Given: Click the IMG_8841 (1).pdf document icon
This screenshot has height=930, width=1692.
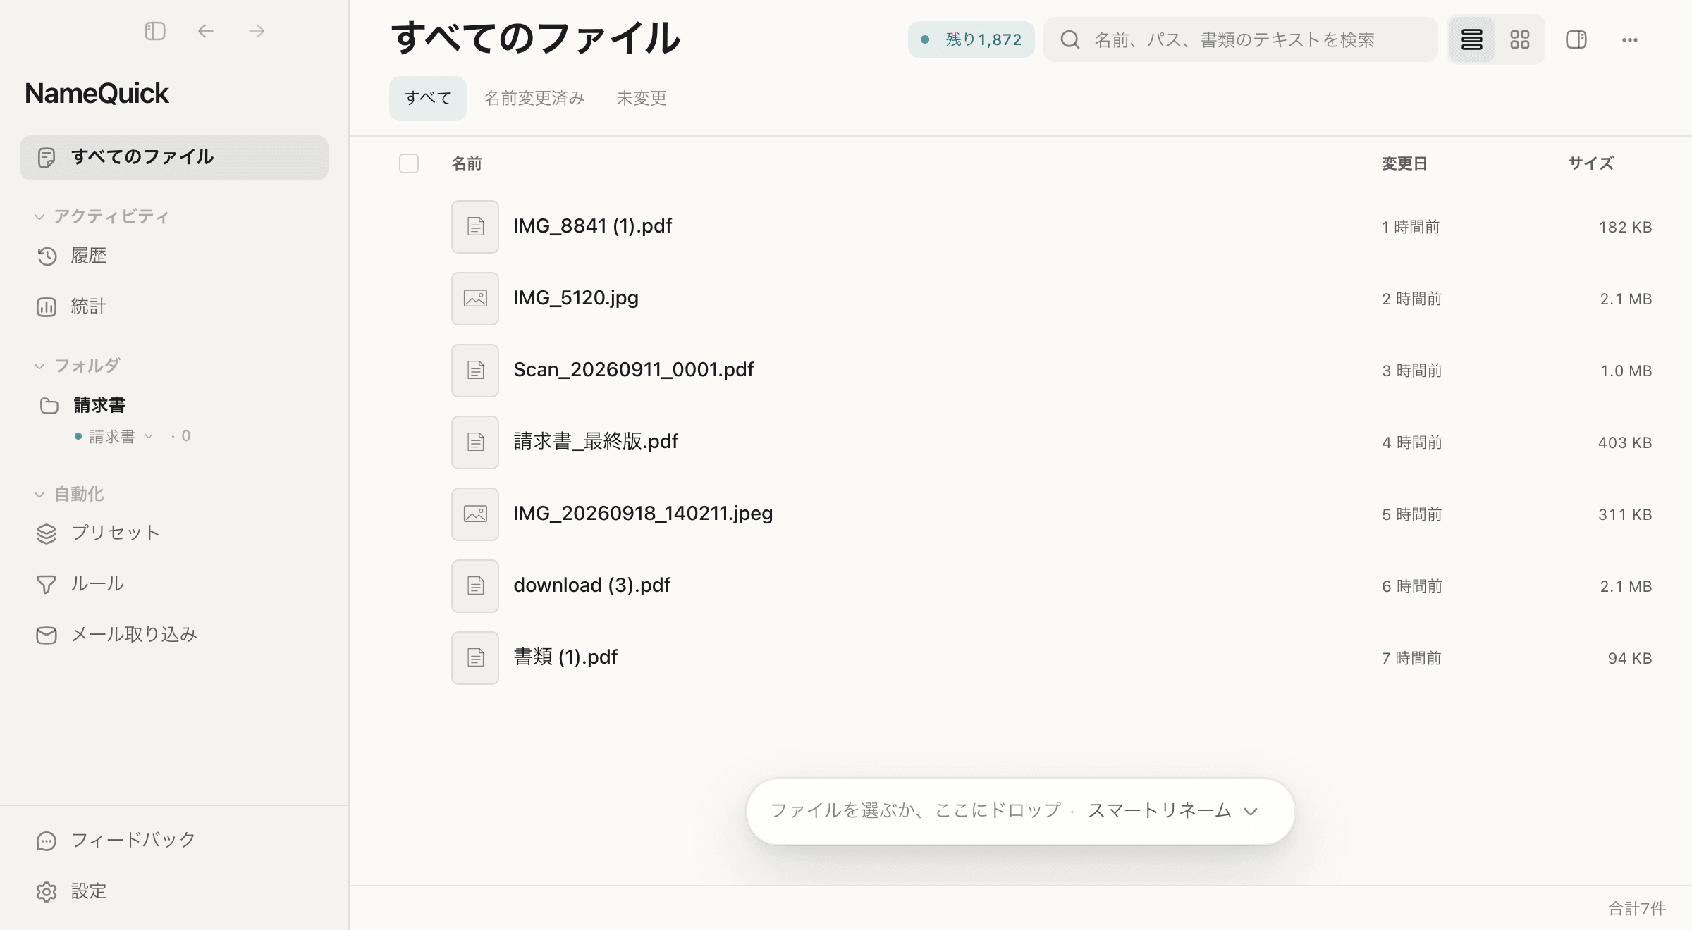Looking at the screenshot, I should 475,227.
